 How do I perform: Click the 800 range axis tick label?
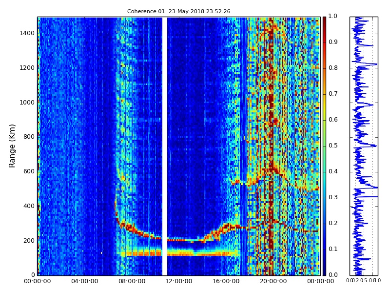(x=29, y=137)
